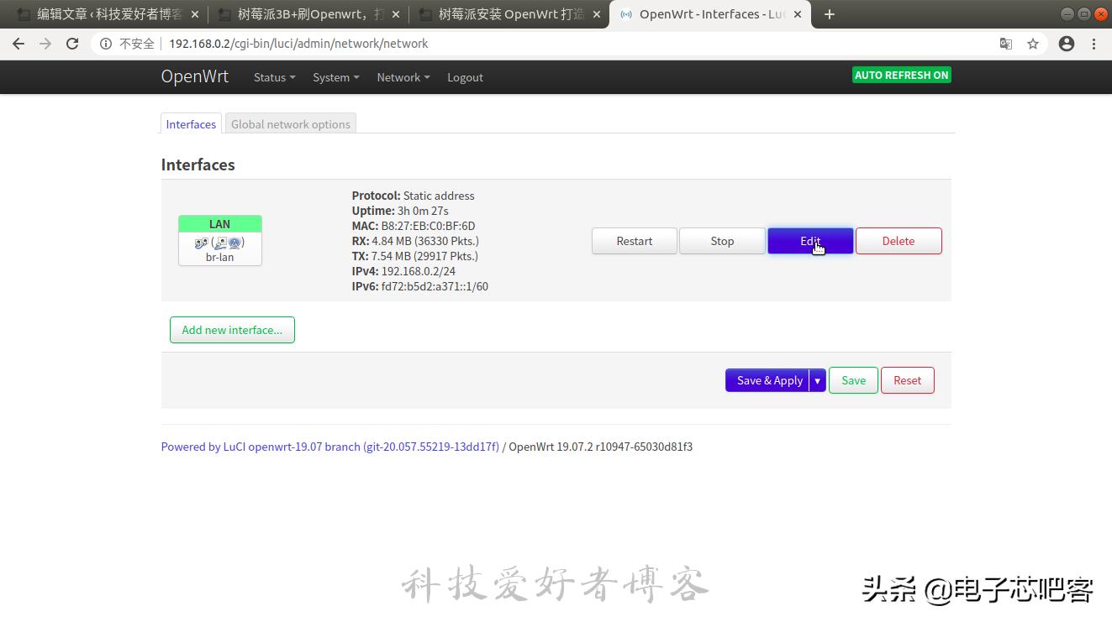Toggle AUTO REFRESH ON in the header
The width and height of the screenshot is (1112, 622).
coord(901,75)
